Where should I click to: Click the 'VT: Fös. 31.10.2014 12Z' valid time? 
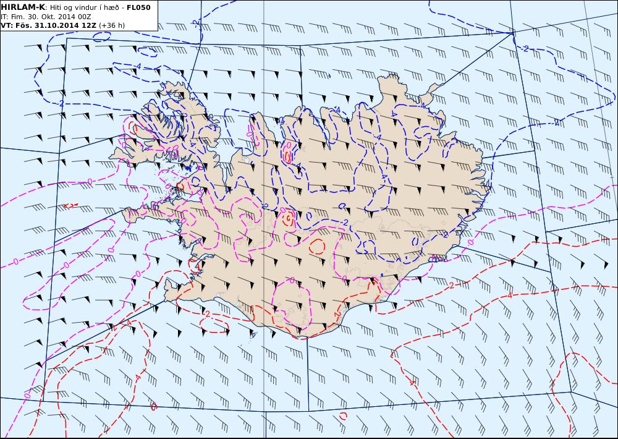(x=49, y=25)
